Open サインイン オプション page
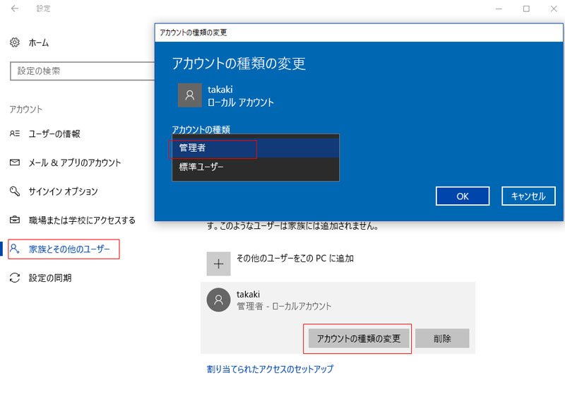The width and height of the screenshot is (565, 395). [63, 191]
